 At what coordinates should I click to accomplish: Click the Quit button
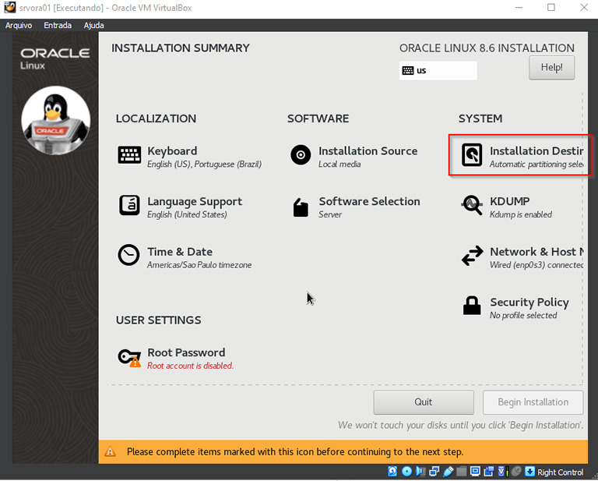click(424, 402)
